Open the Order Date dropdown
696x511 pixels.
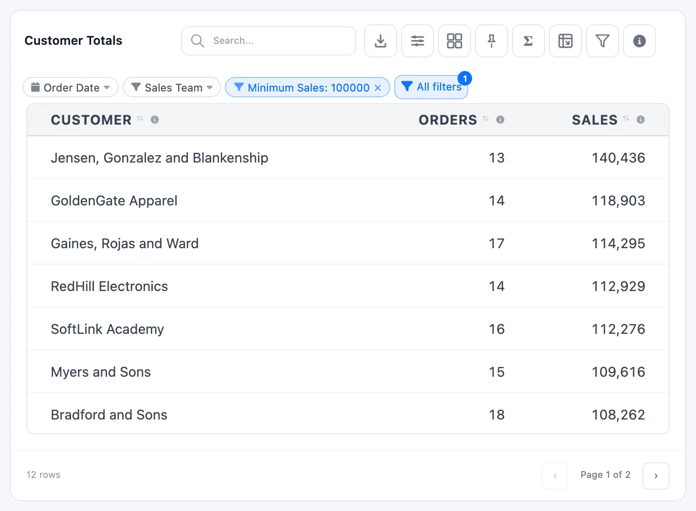[71, 87]
